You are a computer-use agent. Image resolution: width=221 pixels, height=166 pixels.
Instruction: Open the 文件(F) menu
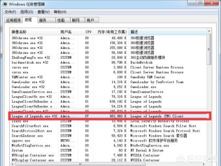pos(10,12)
